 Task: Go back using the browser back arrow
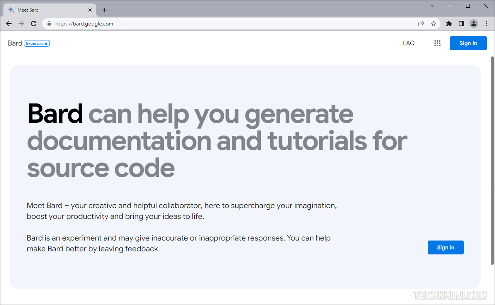coord(9,24)
